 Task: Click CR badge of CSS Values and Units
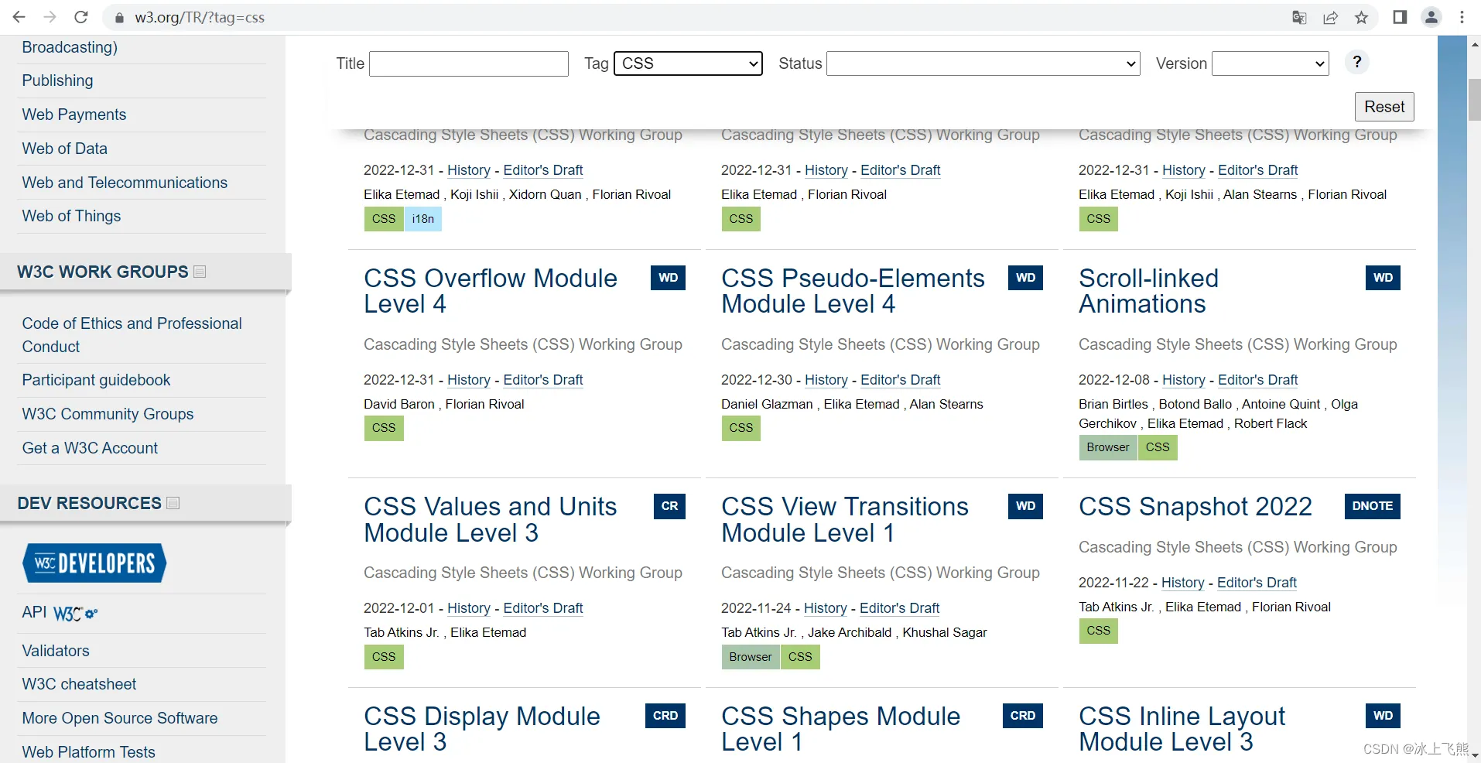[x=670, y=506]
